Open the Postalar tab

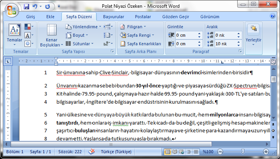pos(143,17)
